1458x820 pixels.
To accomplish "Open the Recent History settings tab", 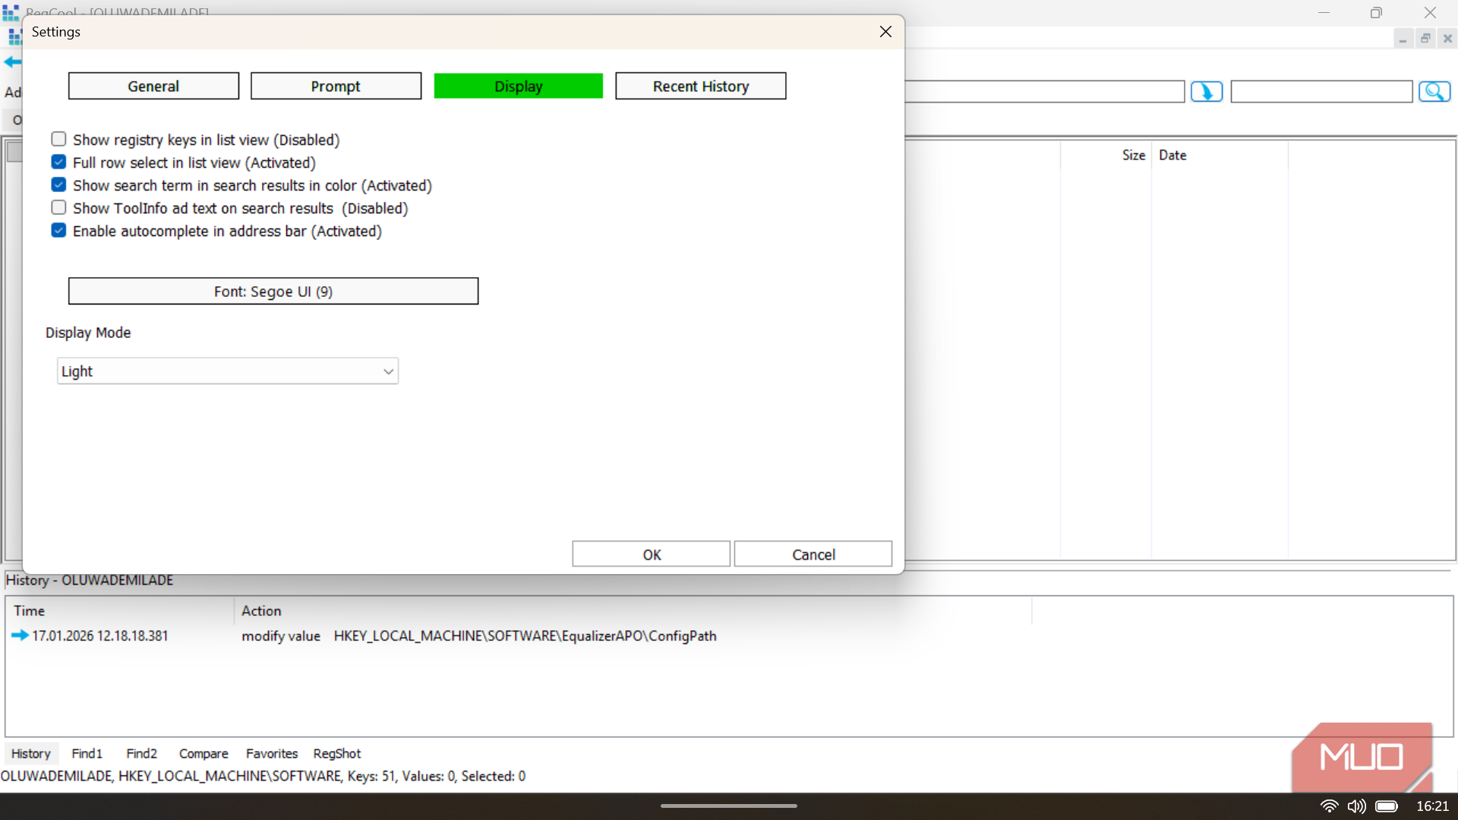I will (x=701, y=86).
